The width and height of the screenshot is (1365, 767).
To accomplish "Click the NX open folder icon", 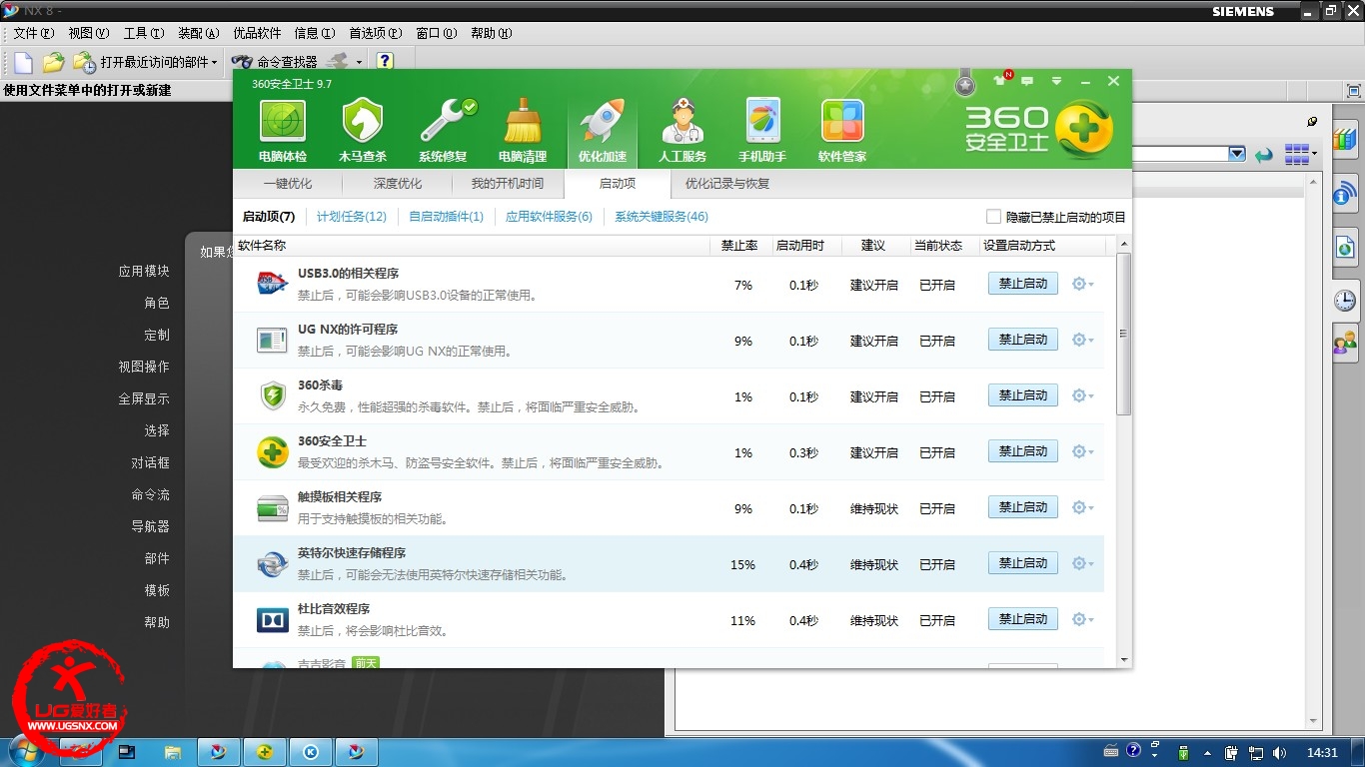I will [54, 62].
